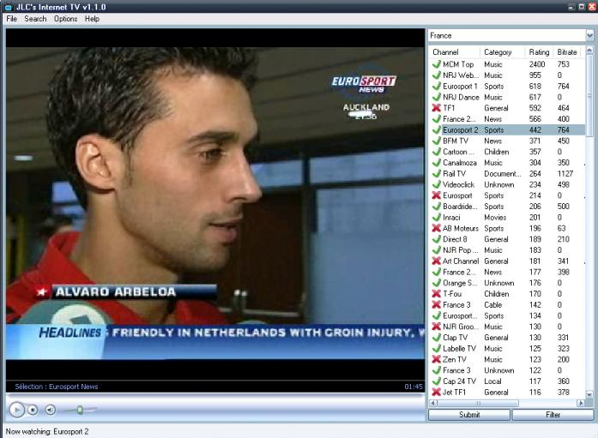Select the Clap TV channel

pyautogui.click(x=507, y=338)
